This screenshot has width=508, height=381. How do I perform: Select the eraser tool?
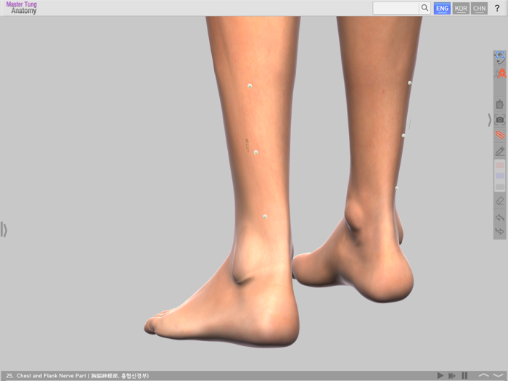click(x=500, y=200)
